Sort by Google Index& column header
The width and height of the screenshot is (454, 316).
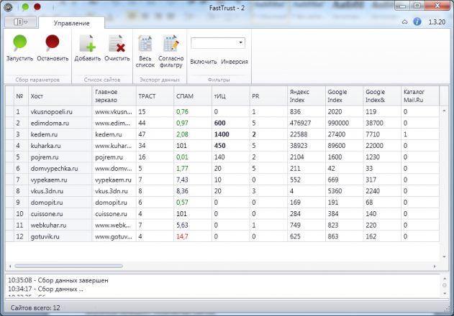pos(382,96)
